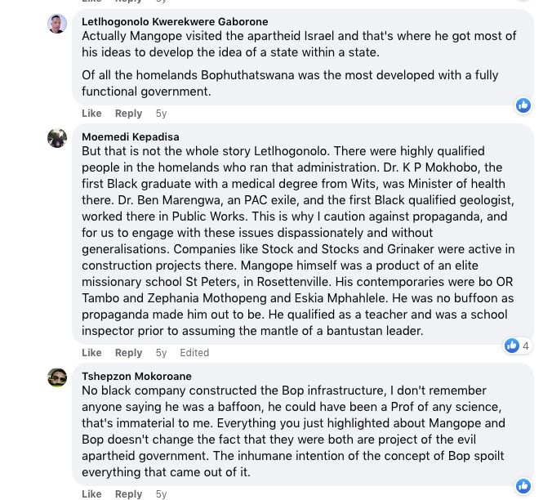Click the reaction count 4 on Moemedi's comment
The height and width of the screenshot is (500, 552).
526,346
